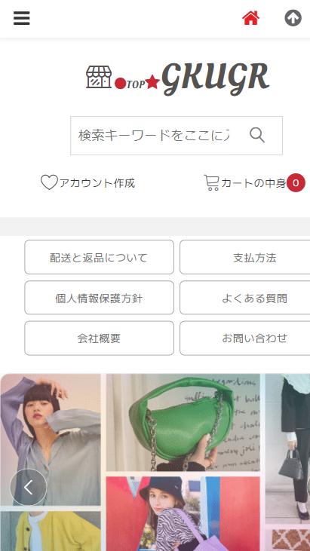Click the shop storefront logo icon
Viewport: 310px width, 551px height.
99,77
